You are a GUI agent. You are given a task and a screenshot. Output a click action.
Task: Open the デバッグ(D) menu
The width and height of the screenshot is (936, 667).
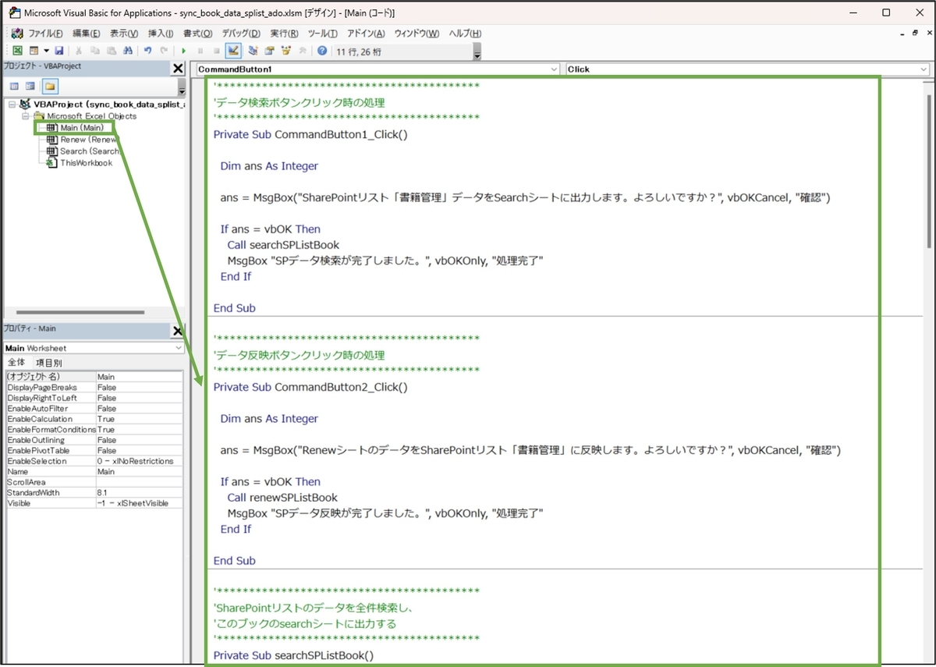pos(241,34)
